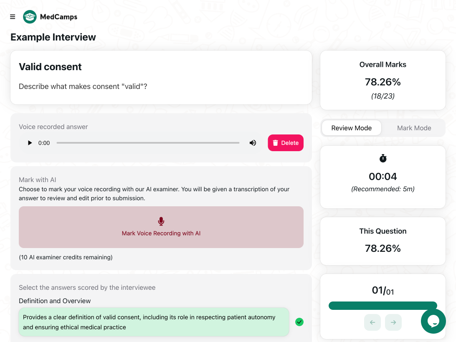The width and height of the screenshot is (456, 342).
Task: Toggle the green checkmark on the definition answer
Action: point(299,322)
